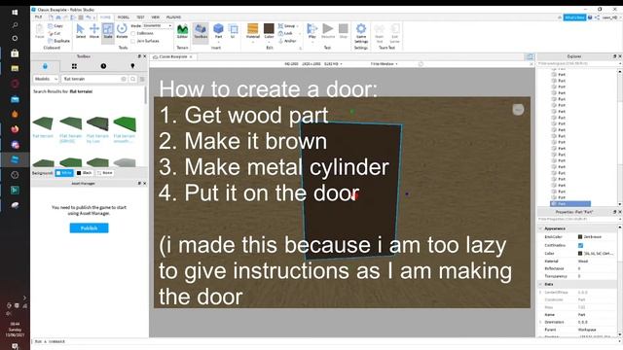Click the Play test icon
623x350 pixels.
click(x=311, y=28)
